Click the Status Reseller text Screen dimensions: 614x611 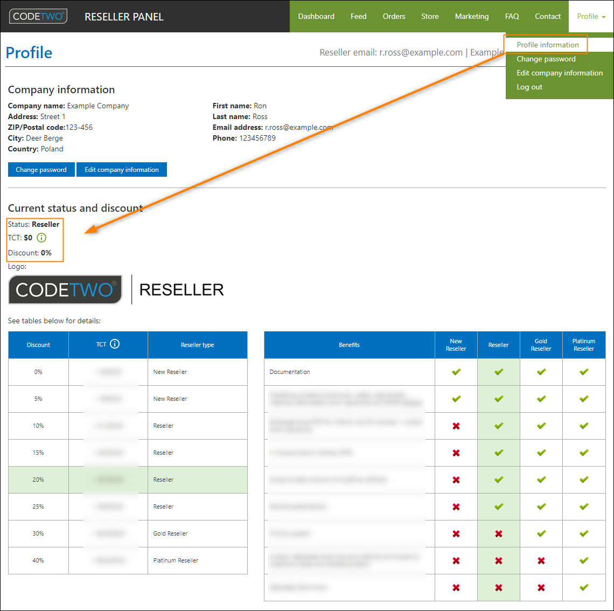click(34, 225)
